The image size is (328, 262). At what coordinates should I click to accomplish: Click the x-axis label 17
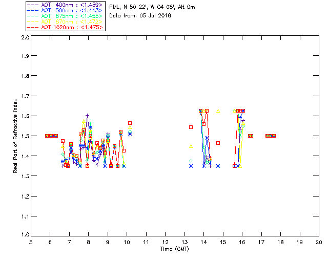tap(261, 242)
